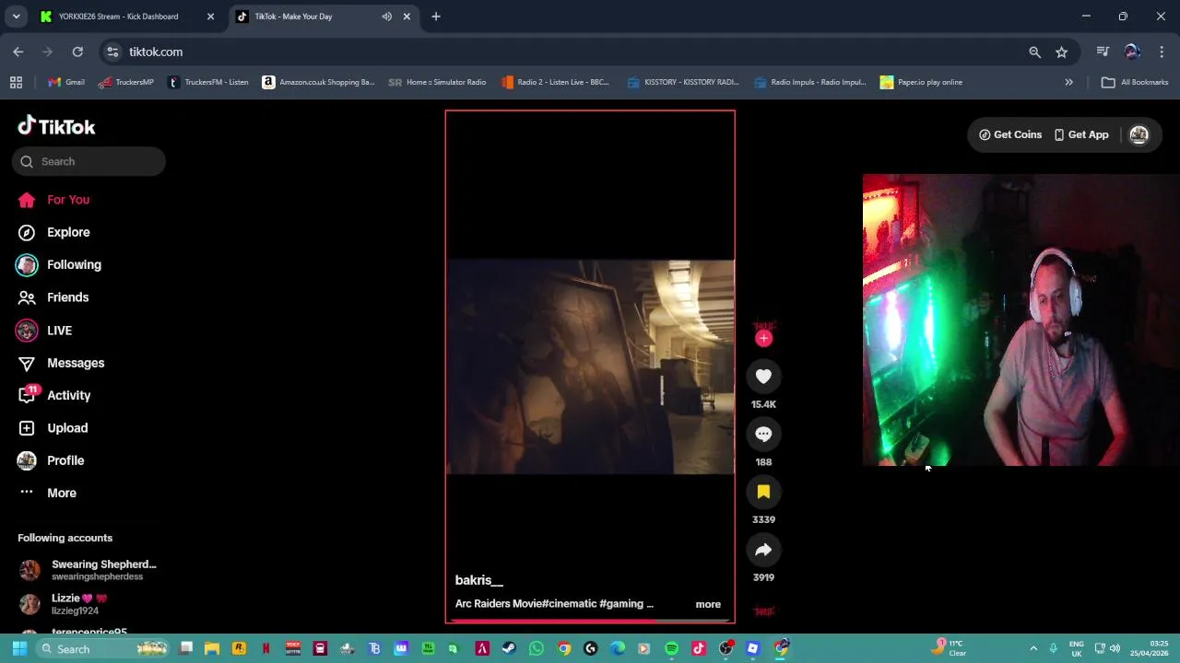Like the bakris__ video with the heart icon

763,376
